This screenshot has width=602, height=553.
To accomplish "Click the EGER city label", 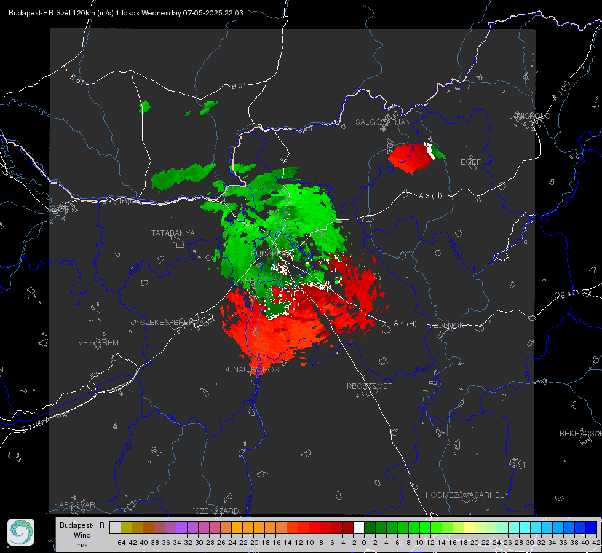I will [471, 162].
